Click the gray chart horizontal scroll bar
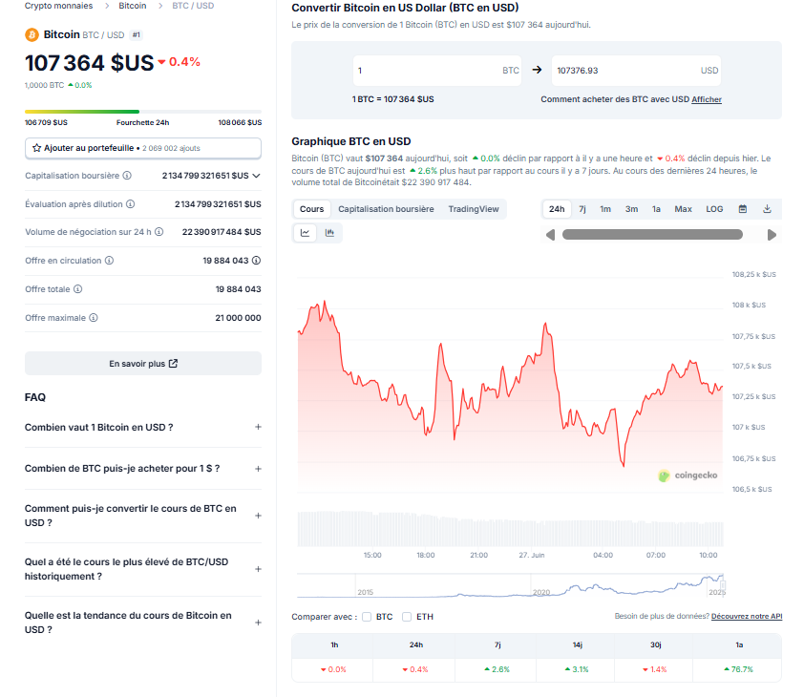The height and width of the screenshot is (697, 804). (x=652, y=235)
